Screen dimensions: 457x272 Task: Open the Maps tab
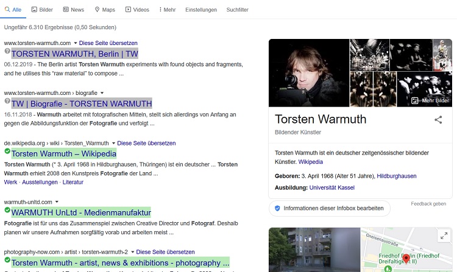[x=105, y=10]
